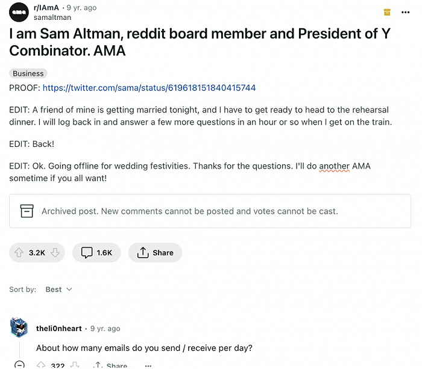422x369 pixels.
Task: Open the post's three-dot options menu
Action: click(405, 13)
